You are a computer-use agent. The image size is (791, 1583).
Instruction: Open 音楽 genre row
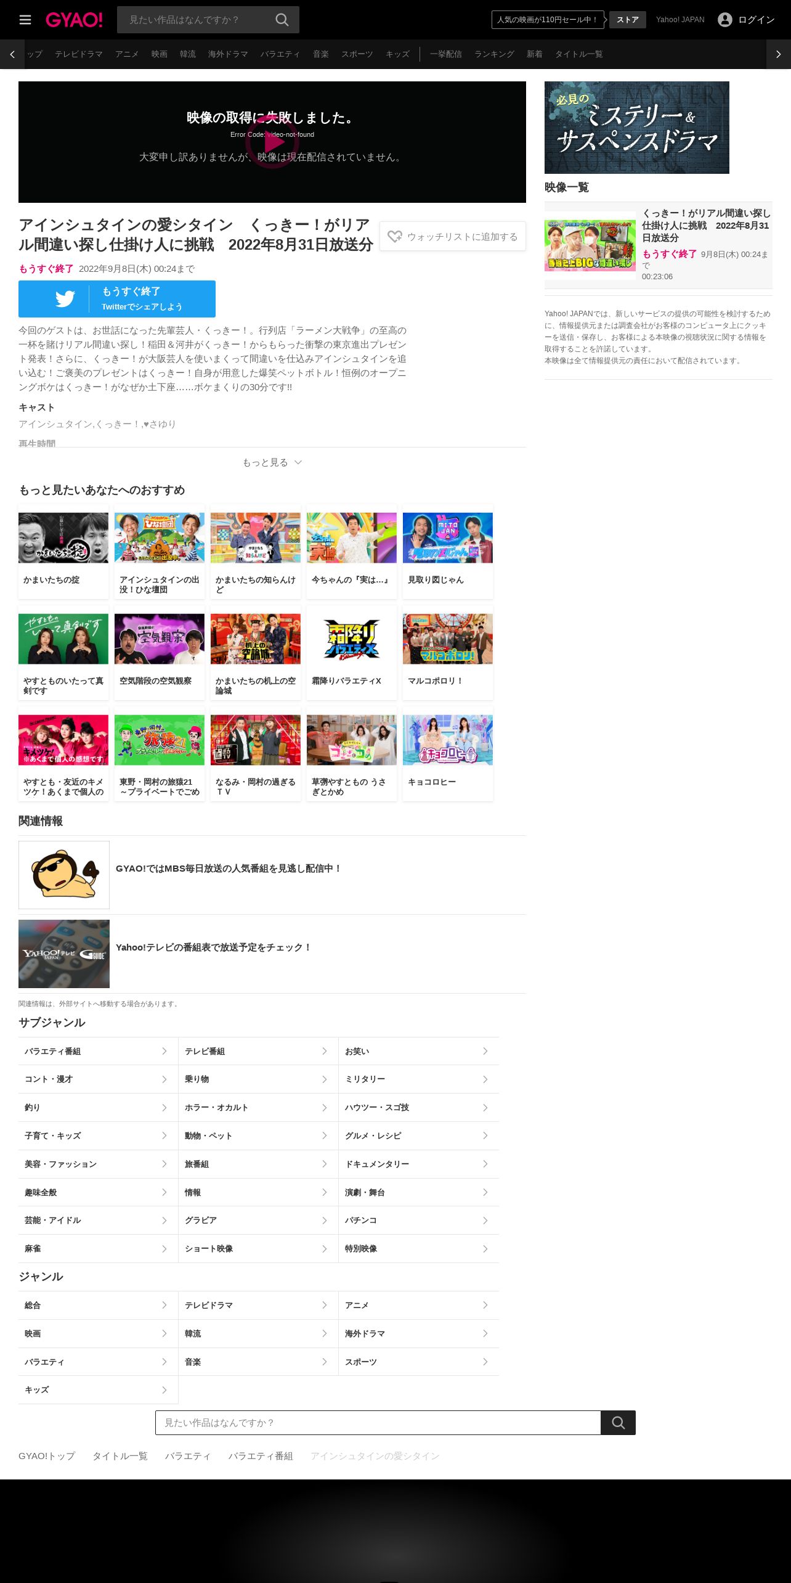(x=258, y=1362)
